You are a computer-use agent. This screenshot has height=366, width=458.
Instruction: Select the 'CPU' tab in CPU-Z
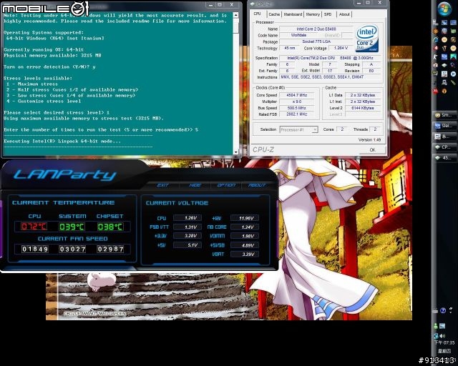click(x=258, y=14)
